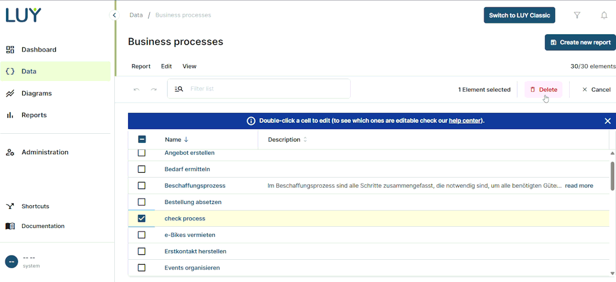Screen dimensions: 616x282
Task: Sort by the Description column arrows
Action: [x=305, y=140]
